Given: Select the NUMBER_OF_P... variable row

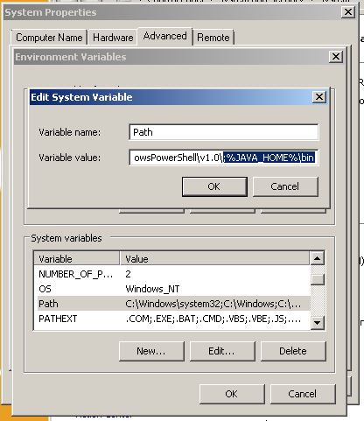Looking at the screenshot, I should [x=172, y=274].
